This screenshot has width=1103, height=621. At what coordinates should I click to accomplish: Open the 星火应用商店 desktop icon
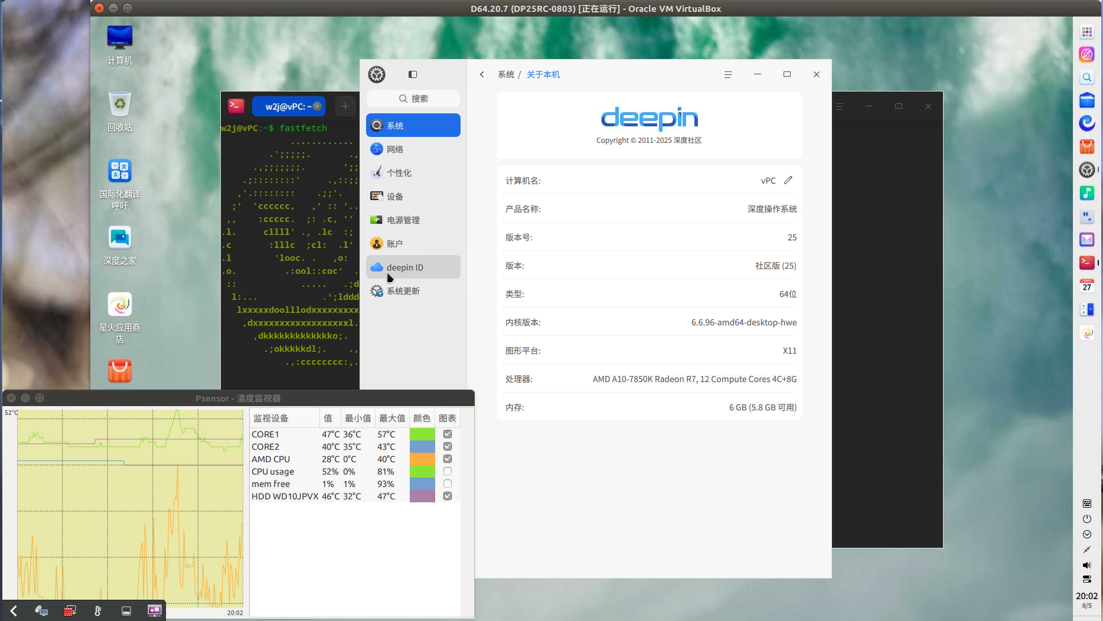pyautogui.click(x=120, y=318)
